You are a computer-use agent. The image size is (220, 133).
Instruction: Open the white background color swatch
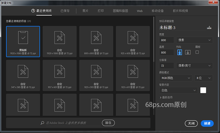coord(203,90)
